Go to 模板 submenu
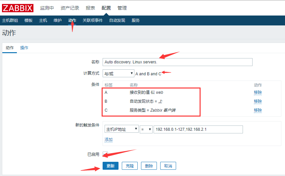 click(28, 20)
